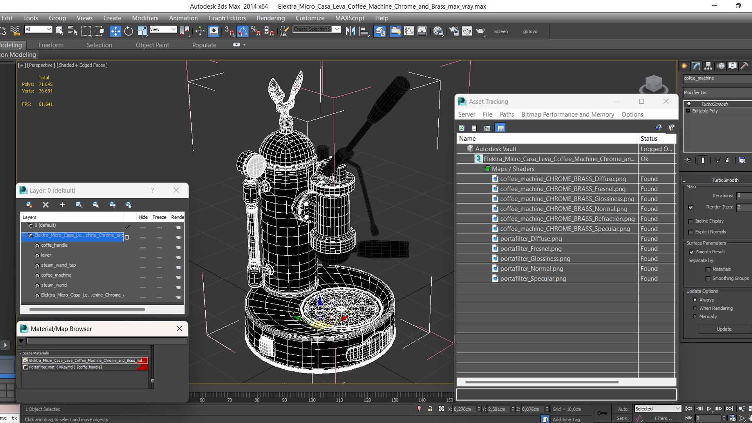The height and width of the screenshot is (423, 752).
Task: Click the cofee_machine layer in Layers panel
Action: pyautogui.click(x=55, y=275)
